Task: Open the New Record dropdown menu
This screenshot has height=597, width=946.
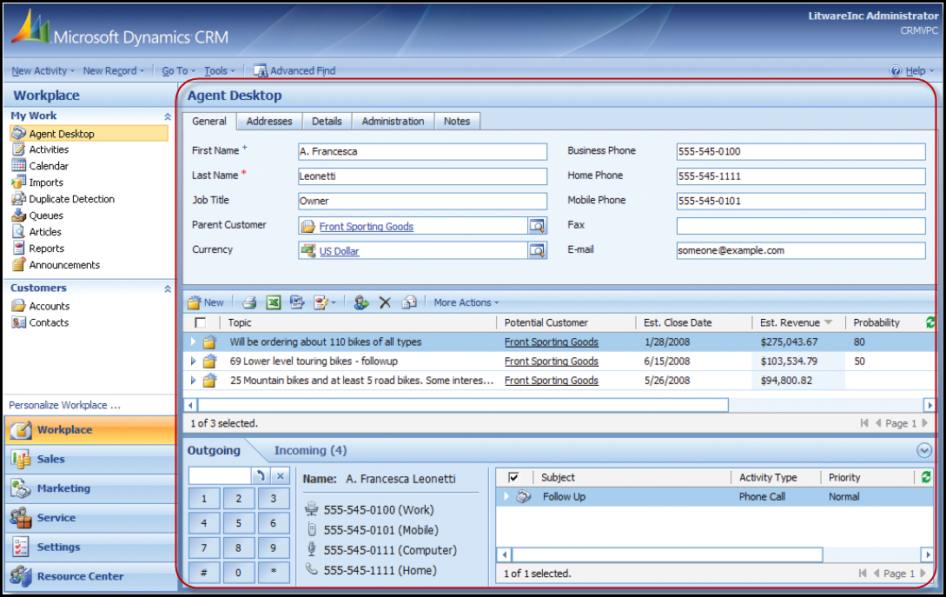Action: coord(114,70)
